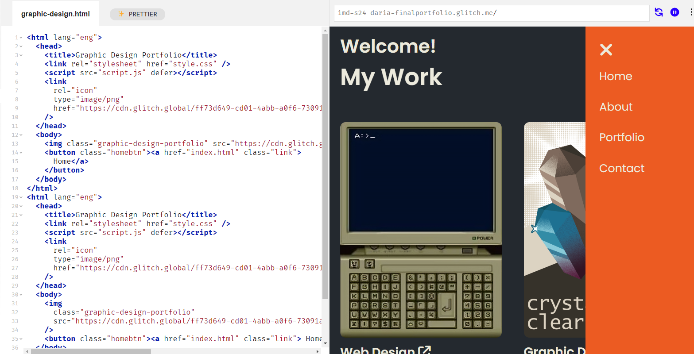694x354 pixels.
Task: Collapse the body block at line 12
Action: [x=21, y=135]
